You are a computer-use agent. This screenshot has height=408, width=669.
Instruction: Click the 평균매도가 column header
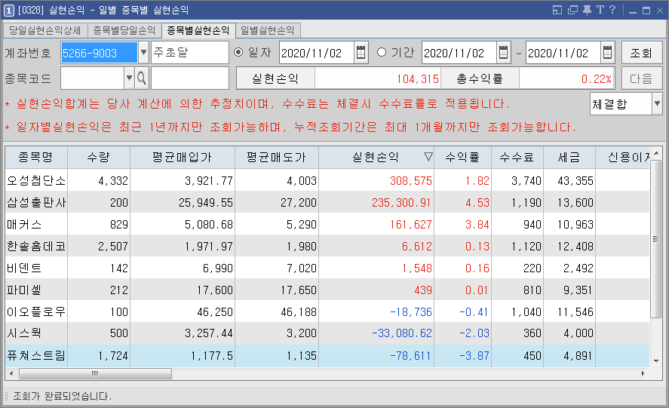pyautogui.click(x=277, y=158)
